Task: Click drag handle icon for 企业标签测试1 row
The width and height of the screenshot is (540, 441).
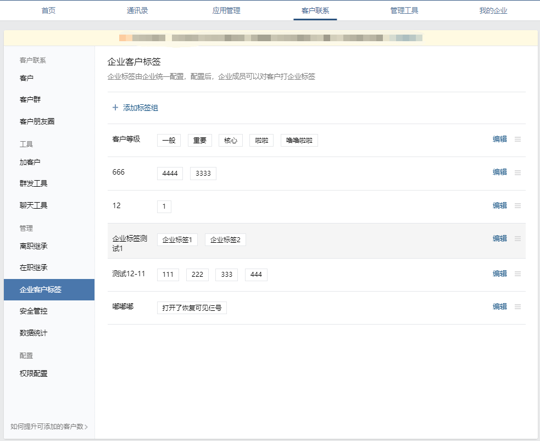Action: [x=517, y=238]
